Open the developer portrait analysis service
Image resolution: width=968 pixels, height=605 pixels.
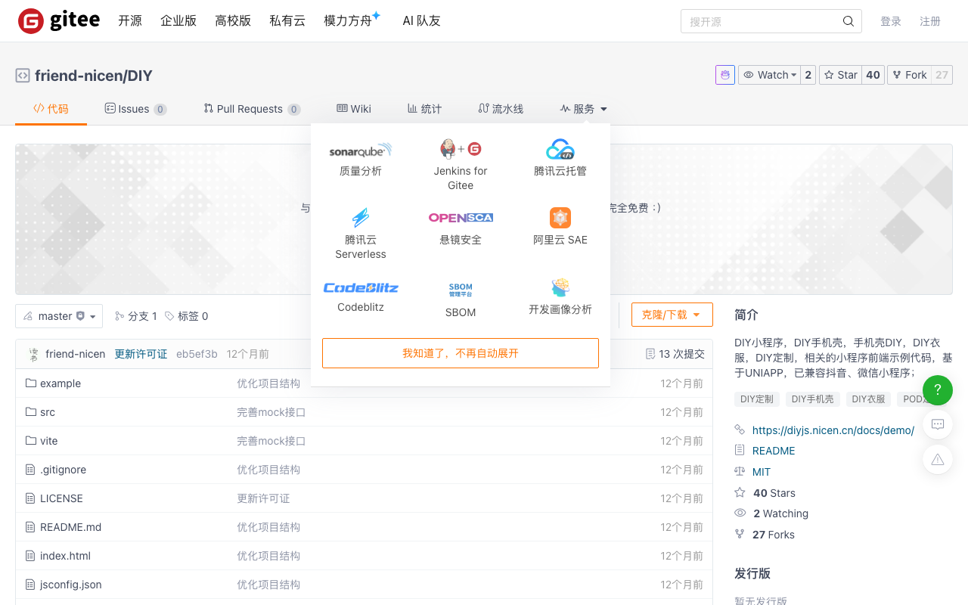(x=560, y=296)
